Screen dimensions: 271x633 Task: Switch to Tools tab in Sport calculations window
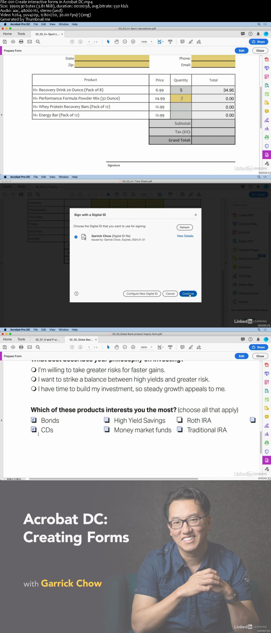point(21,34)
